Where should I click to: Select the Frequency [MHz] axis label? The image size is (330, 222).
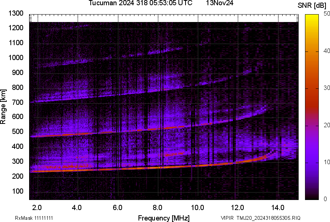(164, 218)
